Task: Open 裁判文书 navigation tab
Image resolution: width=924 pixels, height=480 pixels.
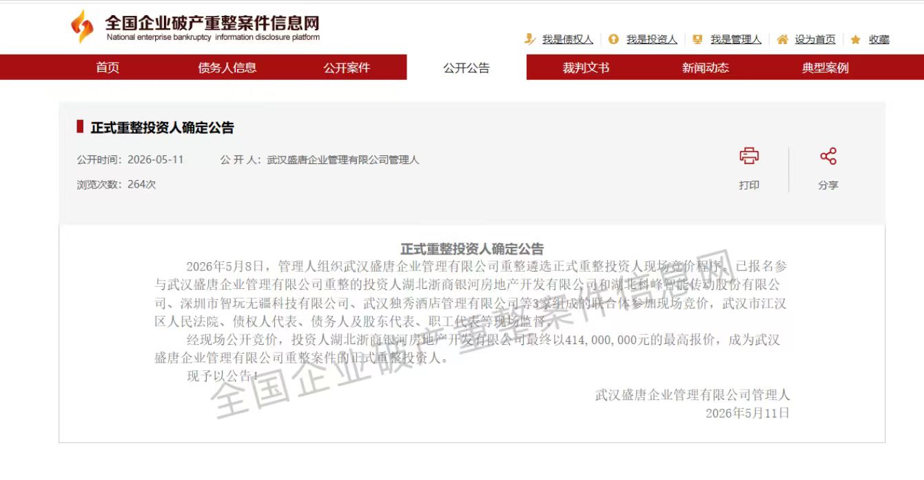Action: click(586, 68)
